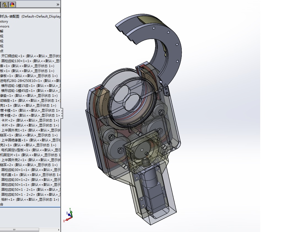Select component 缘板<1>
Image resolution: width=304 pixels, height=232 pixels.
[x=29, y=76]
